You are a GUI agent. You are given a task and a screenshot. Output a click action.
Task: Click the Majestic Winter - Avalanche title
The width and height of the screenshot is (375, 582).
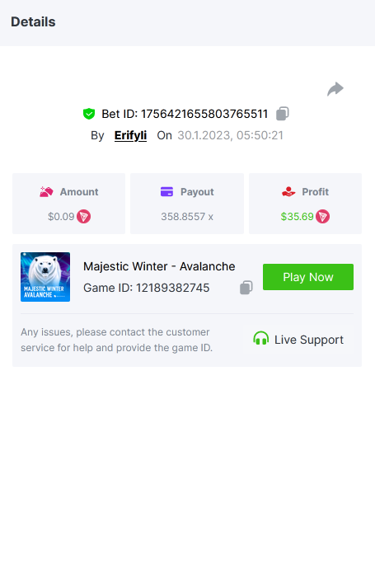coord(159,266)
